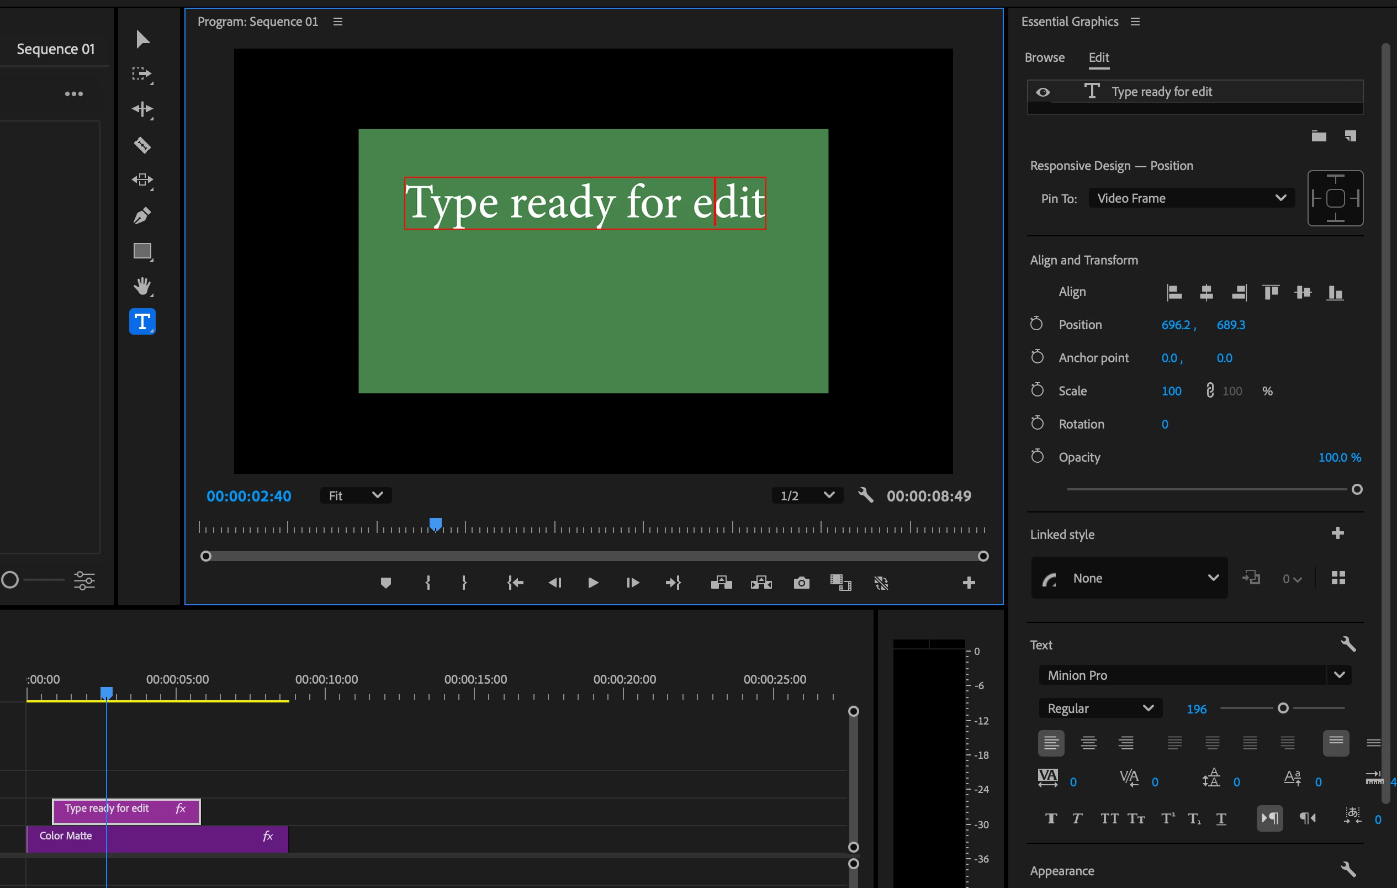This screenshot has width=1397, height=888.
Task: Click the Opacity slider handle
Action: coord(1357,489)
